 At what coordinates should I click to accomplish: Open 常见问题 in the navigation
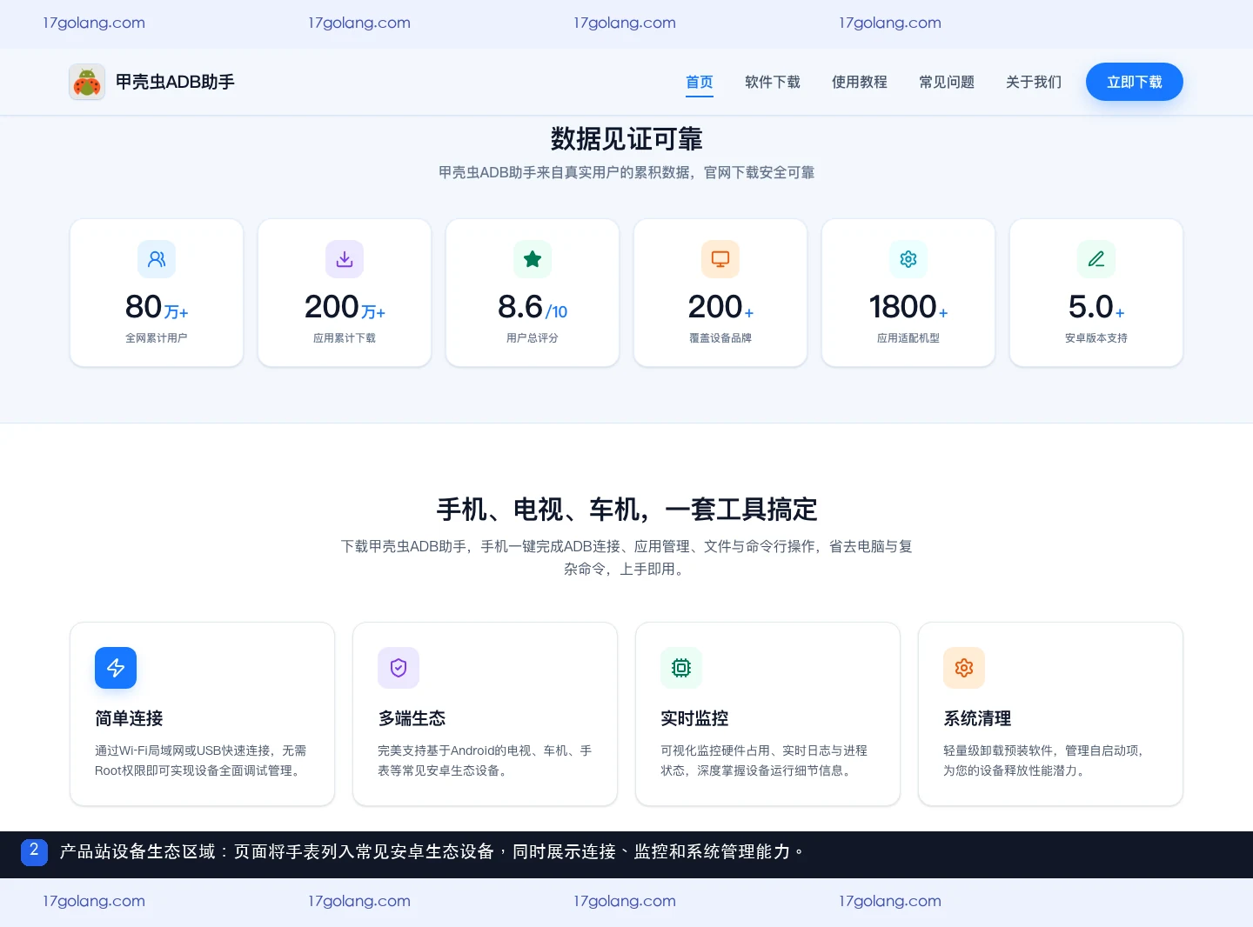point(947,82)
